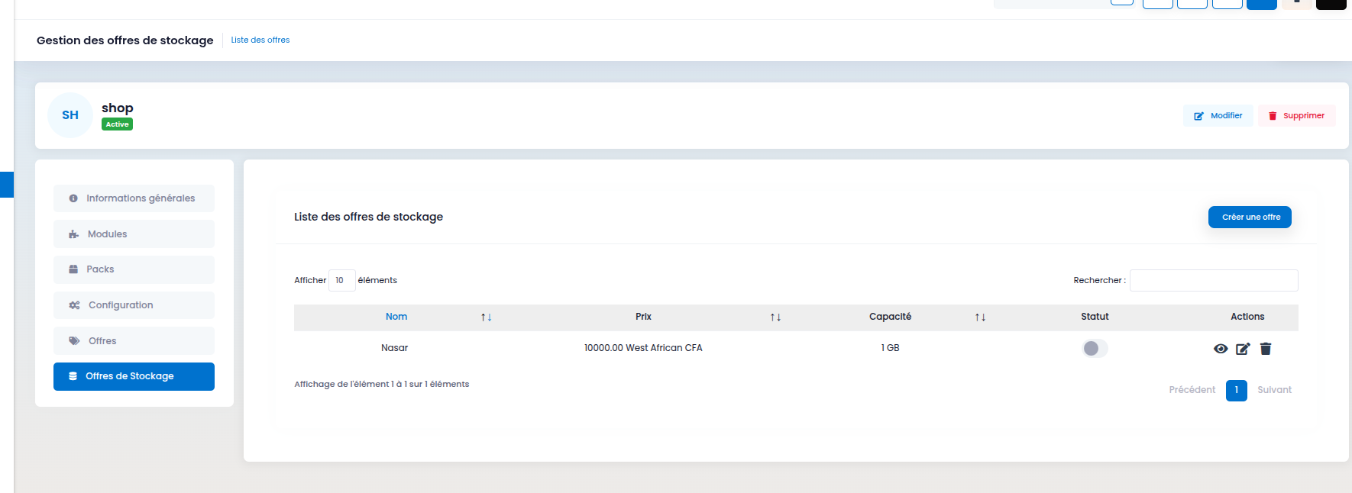Click the Supprimer shop button
The image size is (1352, 493).
[x=1297, y=116]
